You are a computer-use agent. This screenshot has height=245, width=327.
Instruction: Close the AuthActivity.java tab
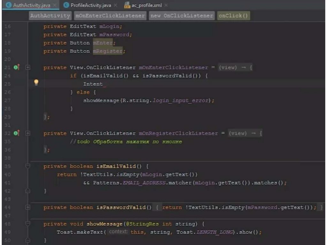(54, 5)
